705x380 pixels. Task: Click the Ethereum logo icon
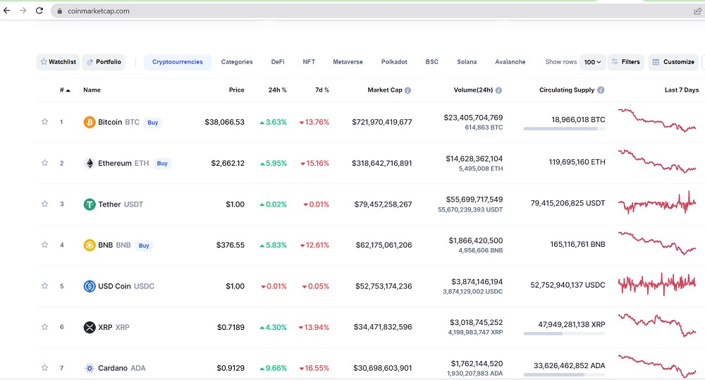pos(90,164)
